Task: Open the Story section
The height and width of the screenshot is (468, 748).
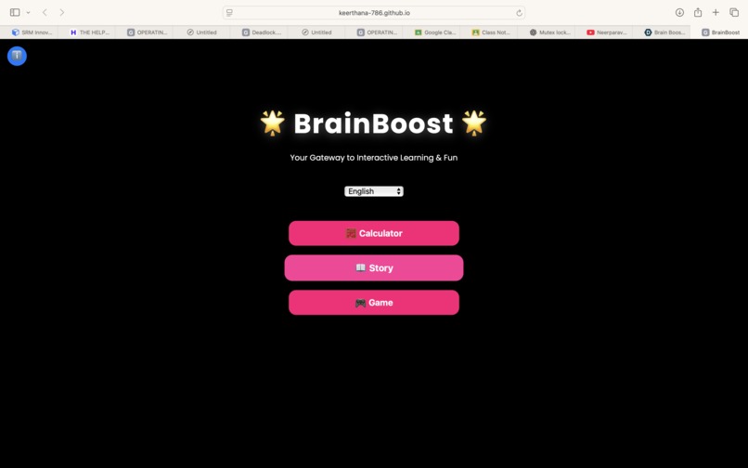Action: point(373,268)
